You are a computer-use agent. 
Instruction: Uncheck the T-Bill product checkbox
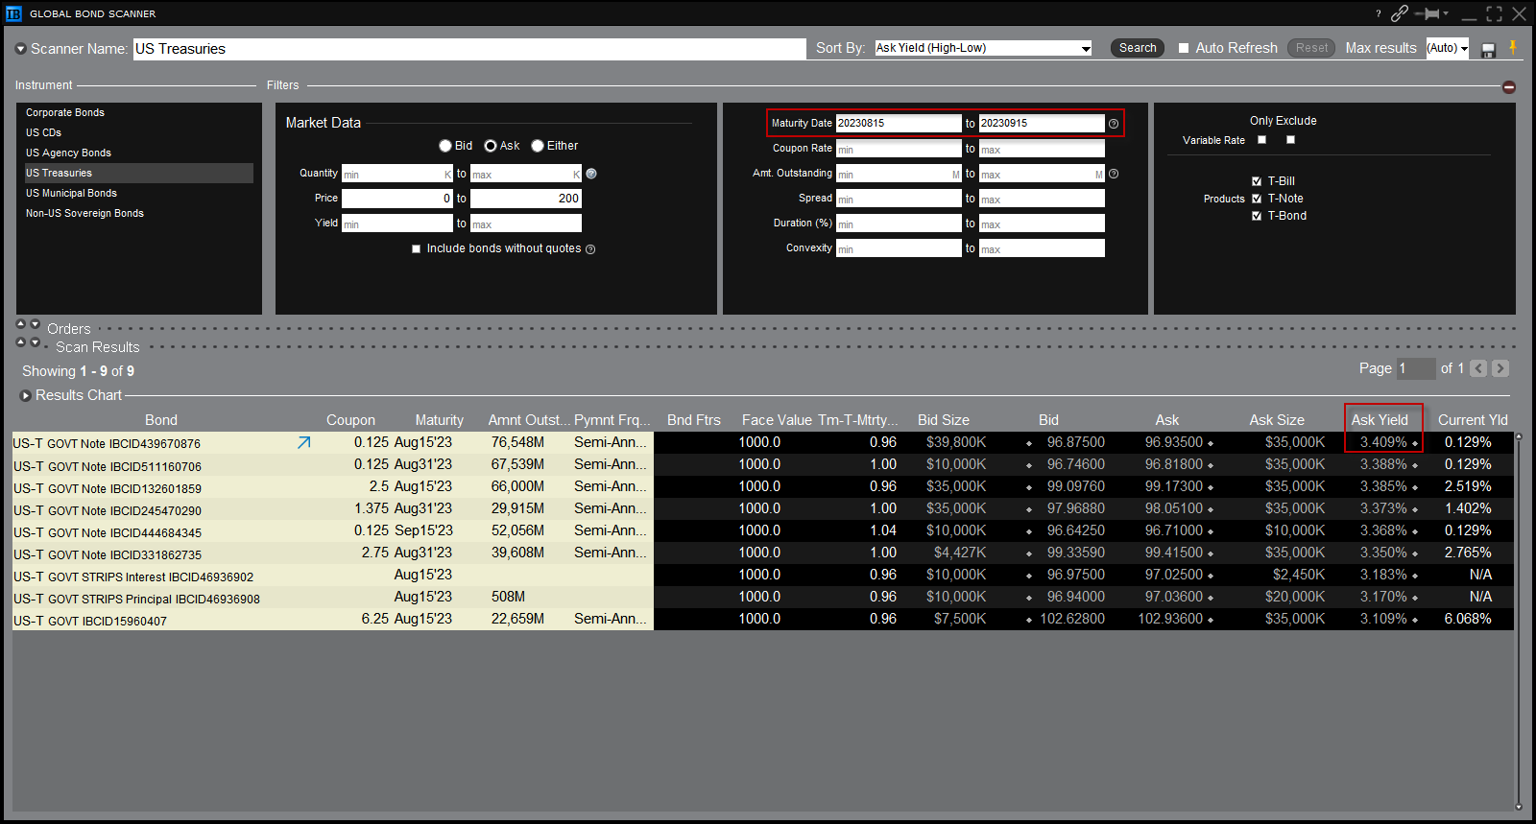coord(1257,181)
